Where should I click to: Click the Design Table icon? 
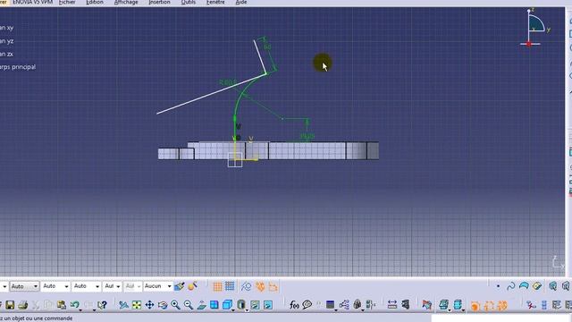pyautogui.click(x=330, y=304)
